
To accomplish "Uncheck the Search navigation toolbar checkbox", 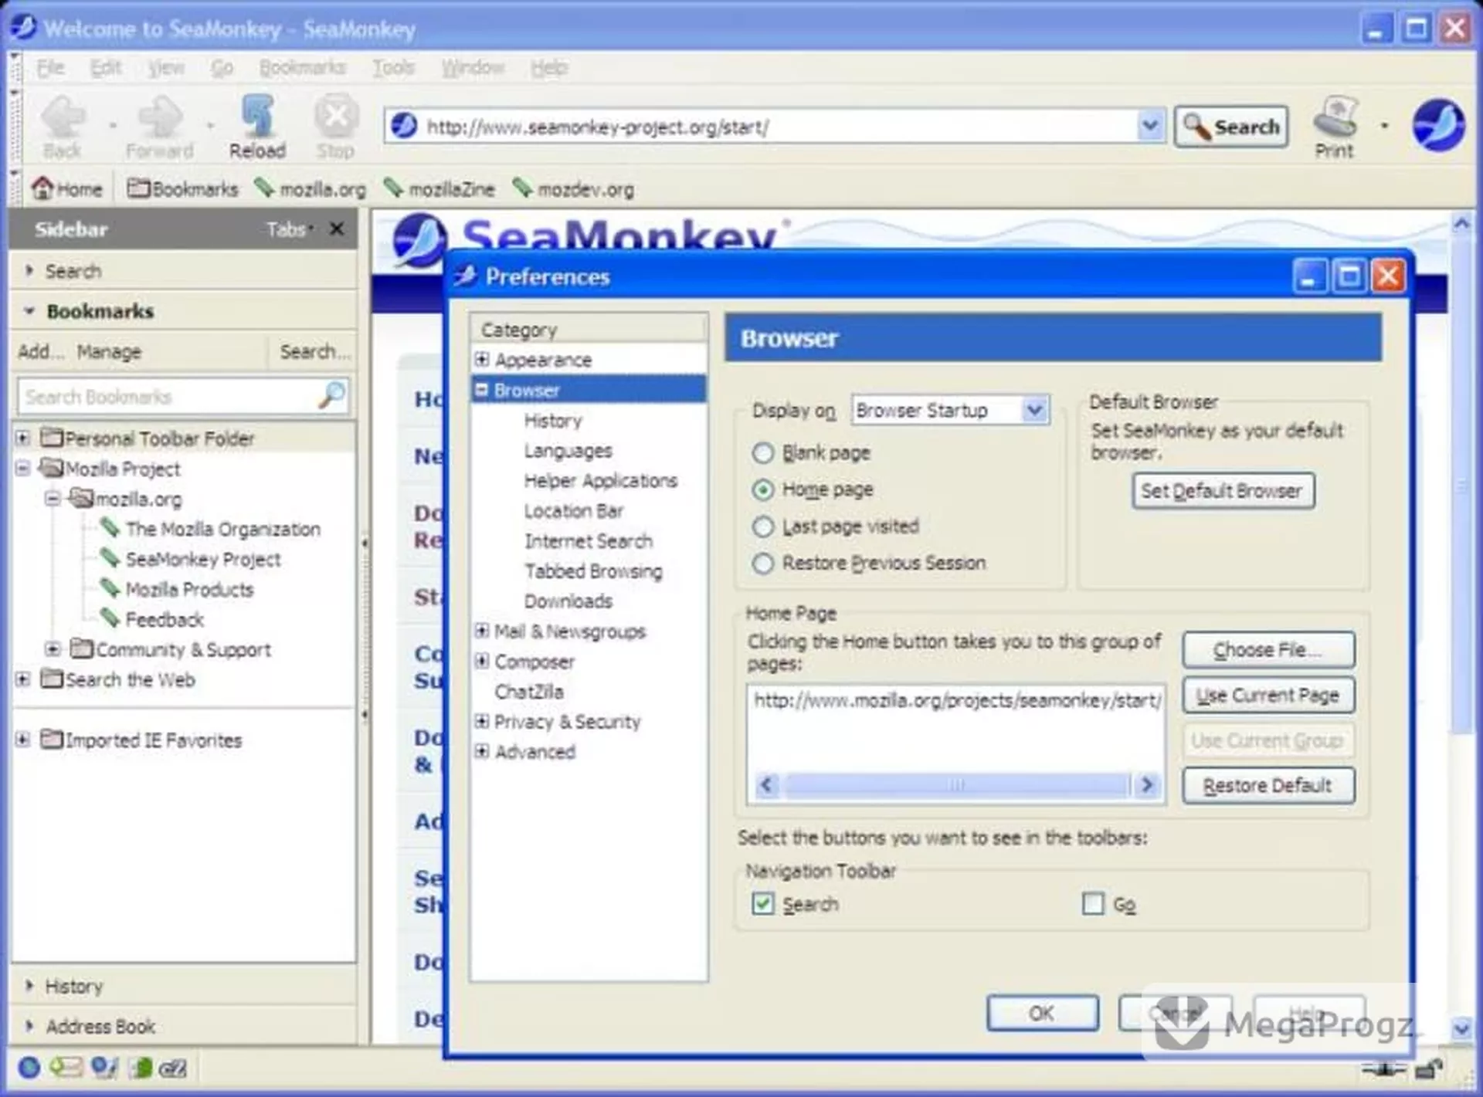I will tap(762, 903).
